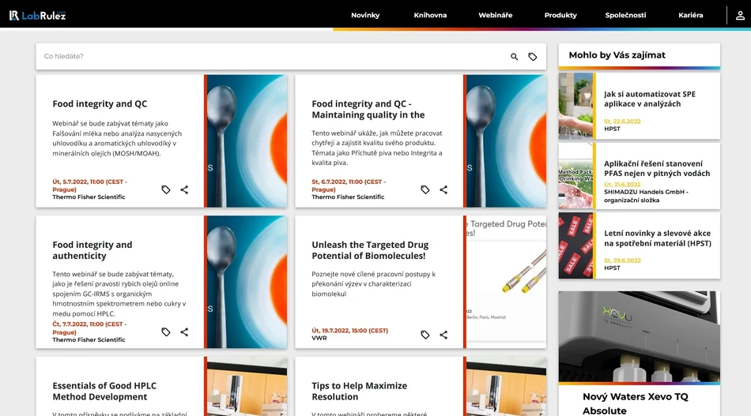Open the user account icon
Screen dimensions: 751x416
click(x=740, y=15)
